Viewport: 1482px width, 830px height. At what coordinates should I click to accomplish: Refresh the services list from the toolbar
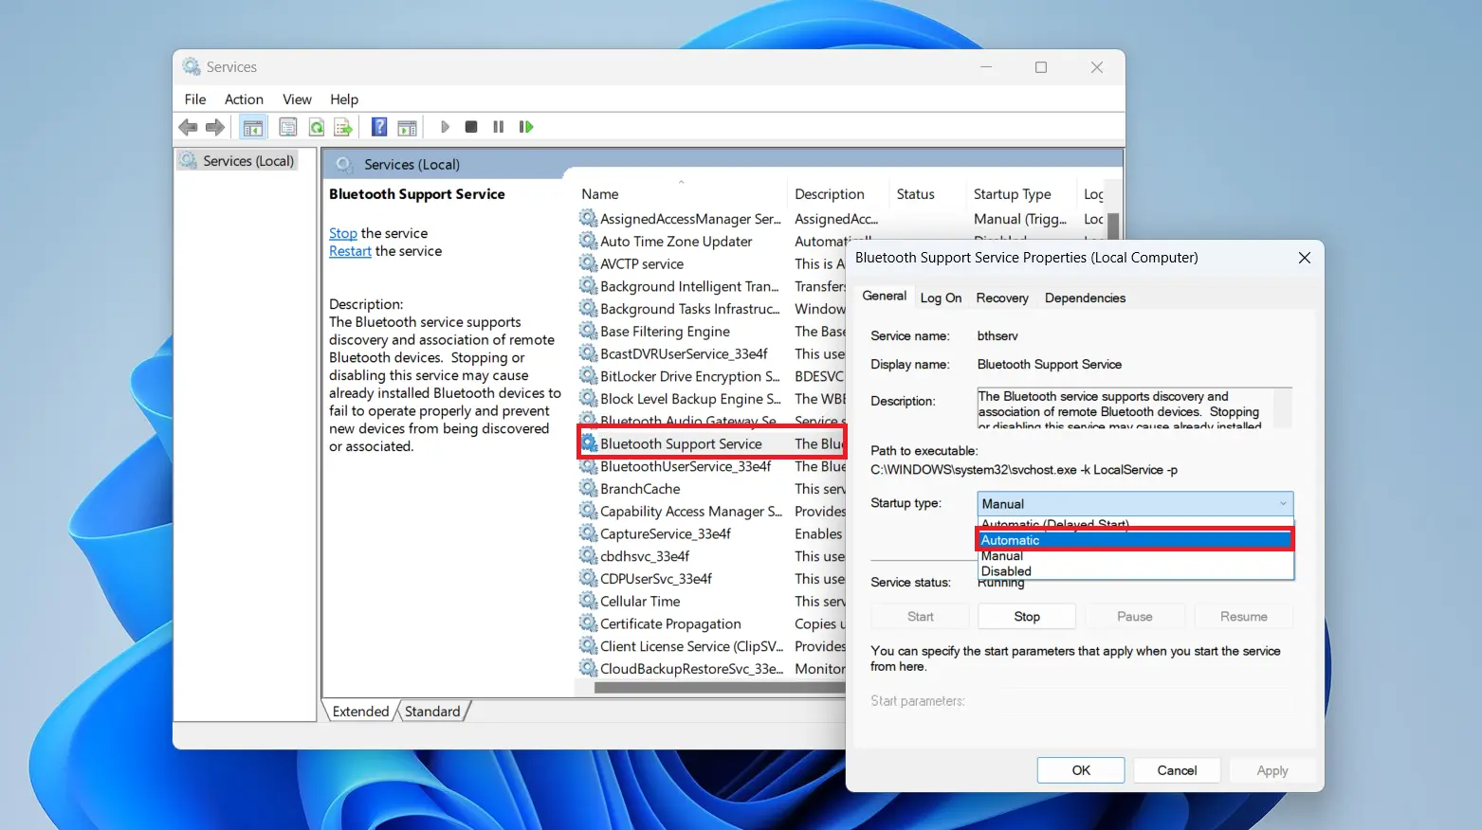[x=317, y=127]
